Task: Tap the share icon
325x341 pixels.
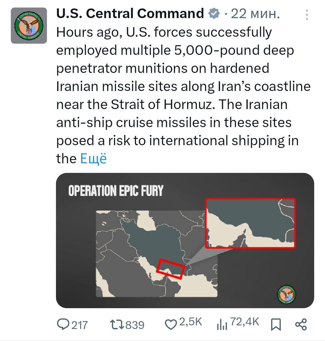Action: point(301,324)
